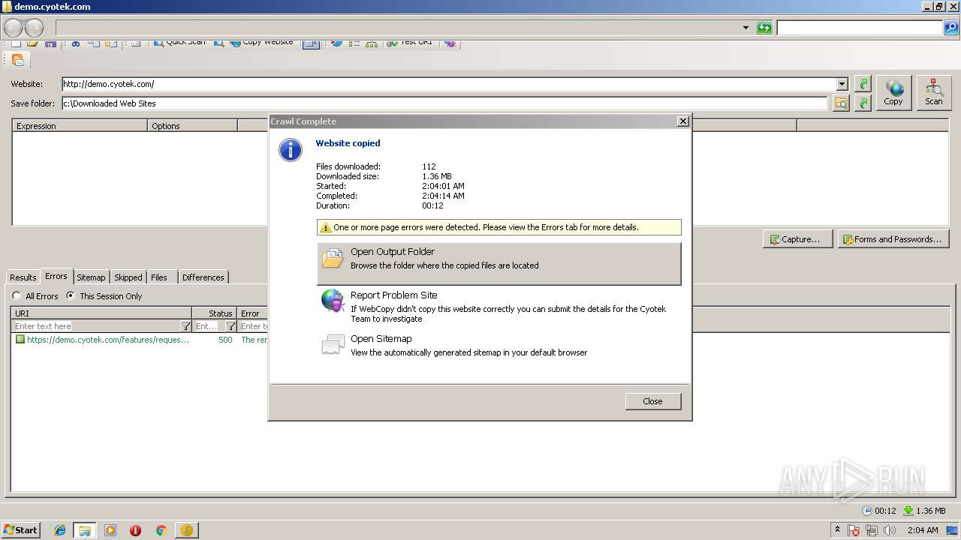Switch to the Errors tab
Viewport: 961px width, 540px height.
tap(56, 276)
